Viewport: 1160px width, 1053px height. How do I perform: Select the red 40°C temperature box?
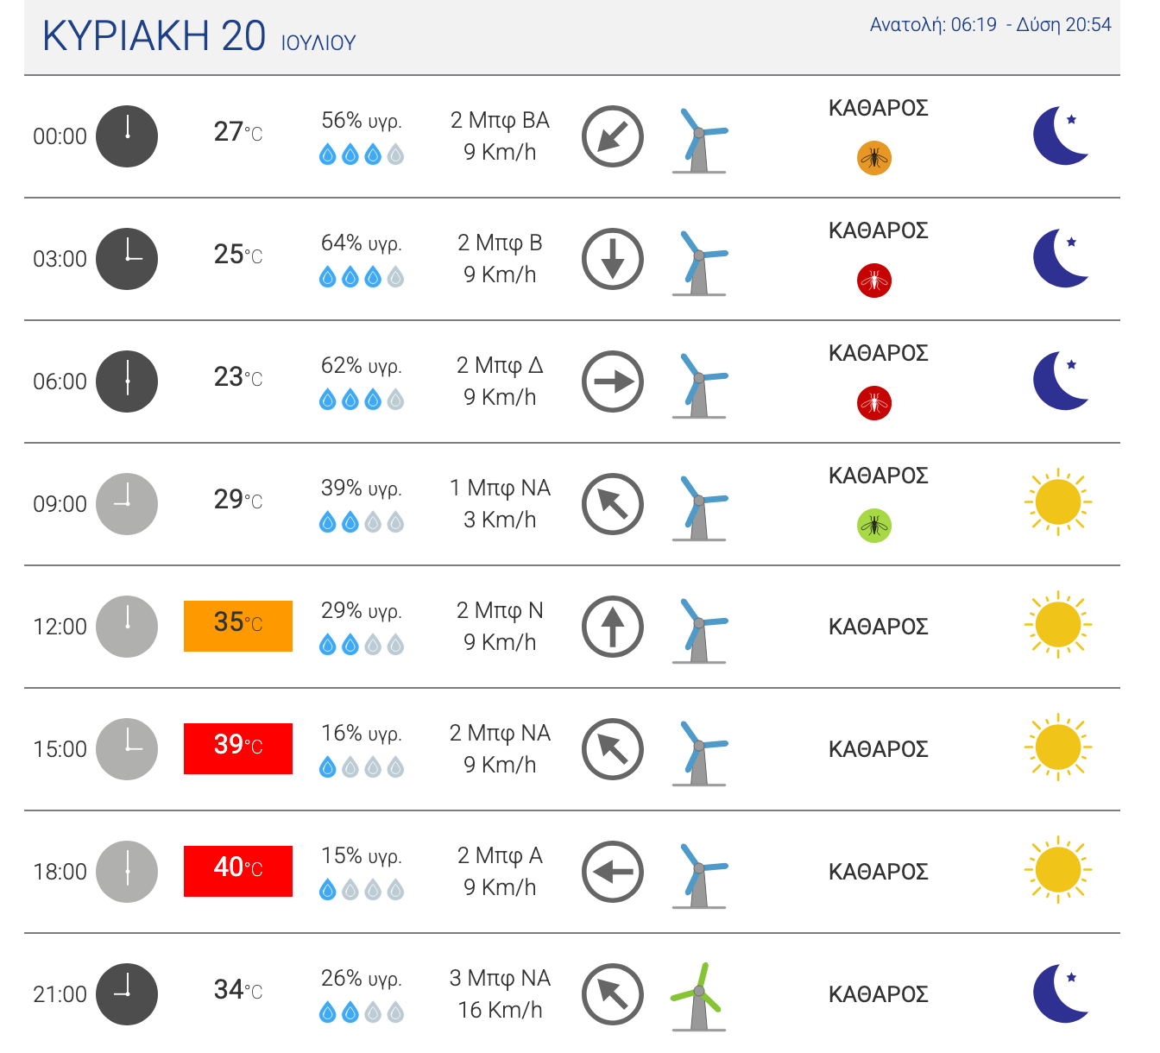[238, 871]
